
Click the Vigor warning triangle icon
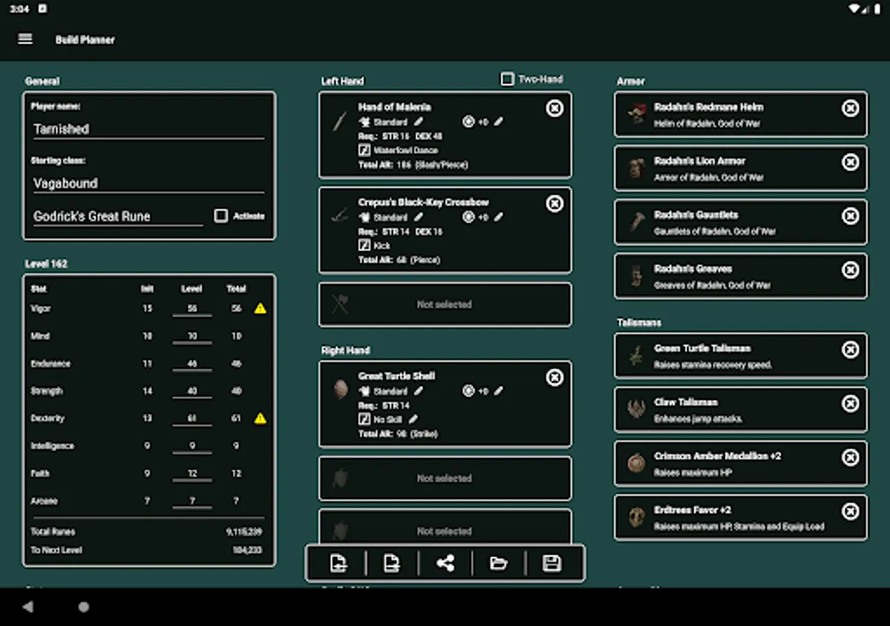tap(260, 308)
